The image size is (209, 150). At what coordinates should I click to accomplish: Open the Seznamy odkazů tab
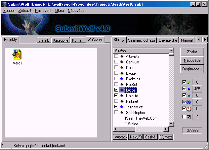tap(142, 40)
